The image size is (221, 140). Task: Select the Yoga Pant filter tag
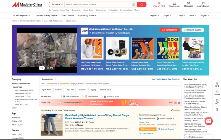[x=70, y=90]
